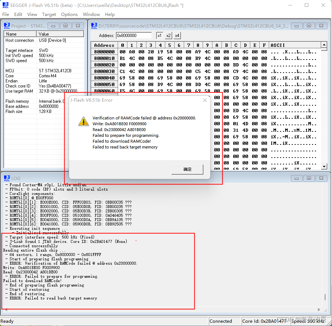
Task: Click the Address input field
Action: [x=134, y=36]
